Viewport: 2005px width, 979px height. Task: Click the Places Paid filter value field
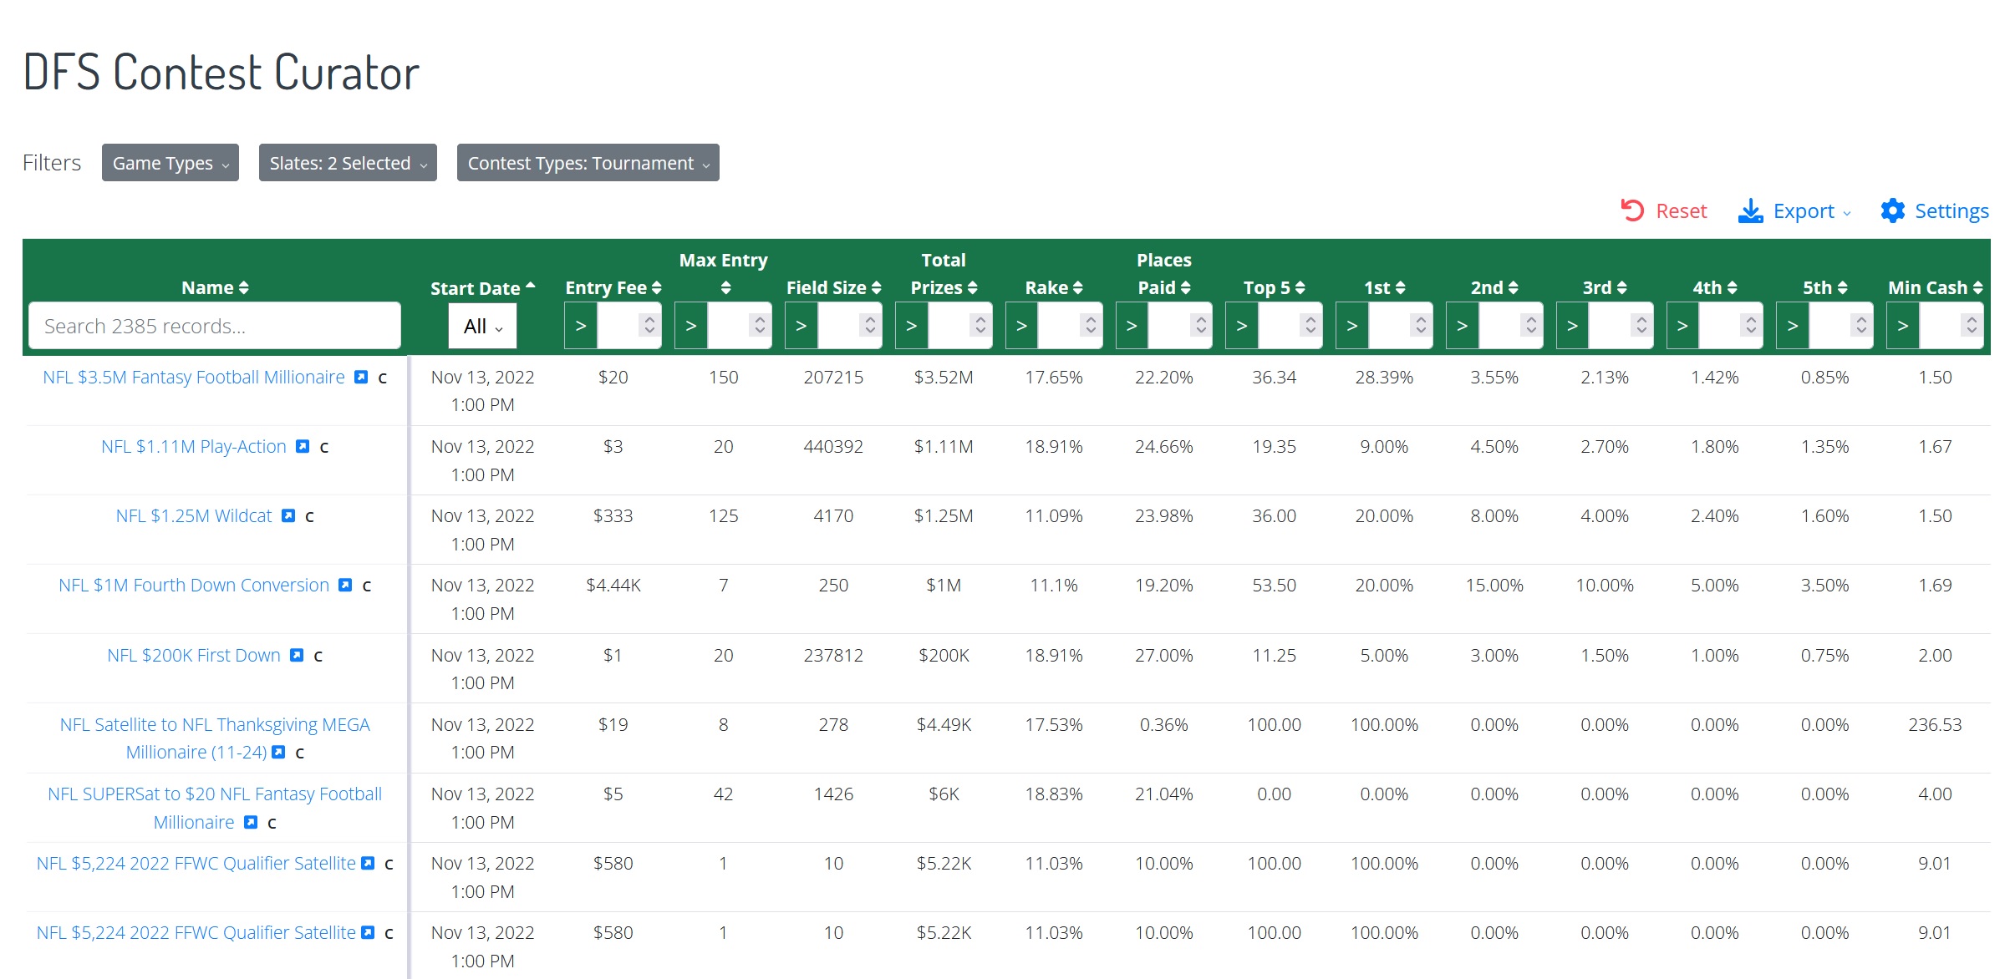(x=1170, y=326)
